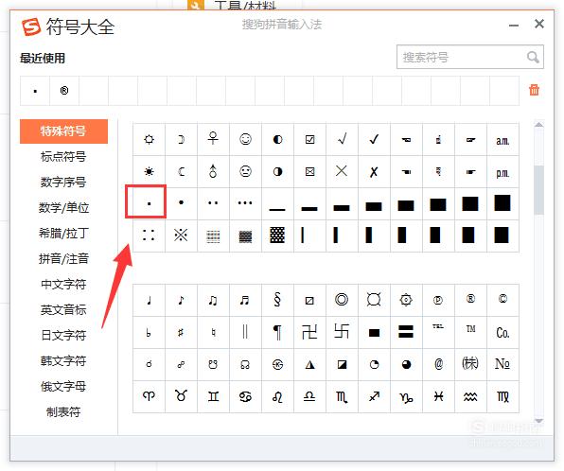Image resolution: width=564 pixels, height=471 pixels.
Task: Select the copyright © symbol
Action: pos(502,299)
